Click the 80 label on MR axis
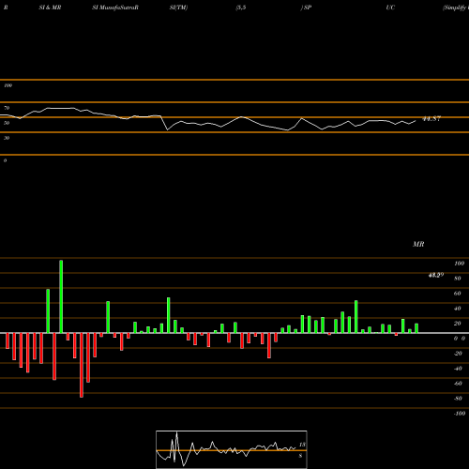469x469 pixels. pos(458,279)
